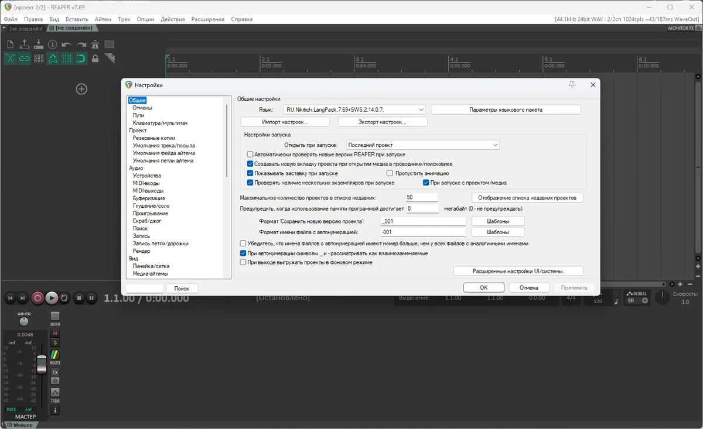Toggle the Envelope points link icon
Screen dimensions: 703x429
tap(53, 59)
